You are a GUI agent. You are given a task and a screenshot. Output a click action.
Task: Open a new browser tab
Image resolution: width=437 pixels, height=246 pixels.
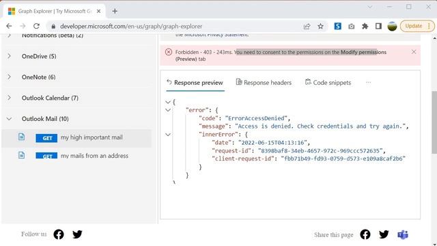pos(115,11)
